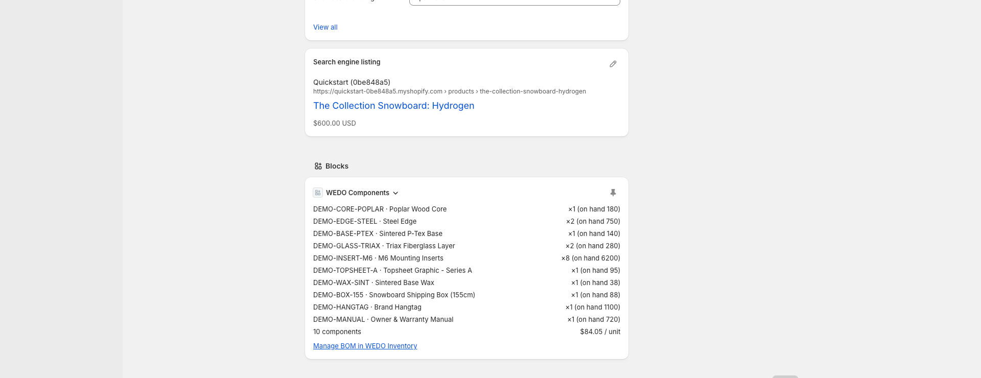Pin the WEDO Components block
The image size is (981, 378).
(613, 193)
